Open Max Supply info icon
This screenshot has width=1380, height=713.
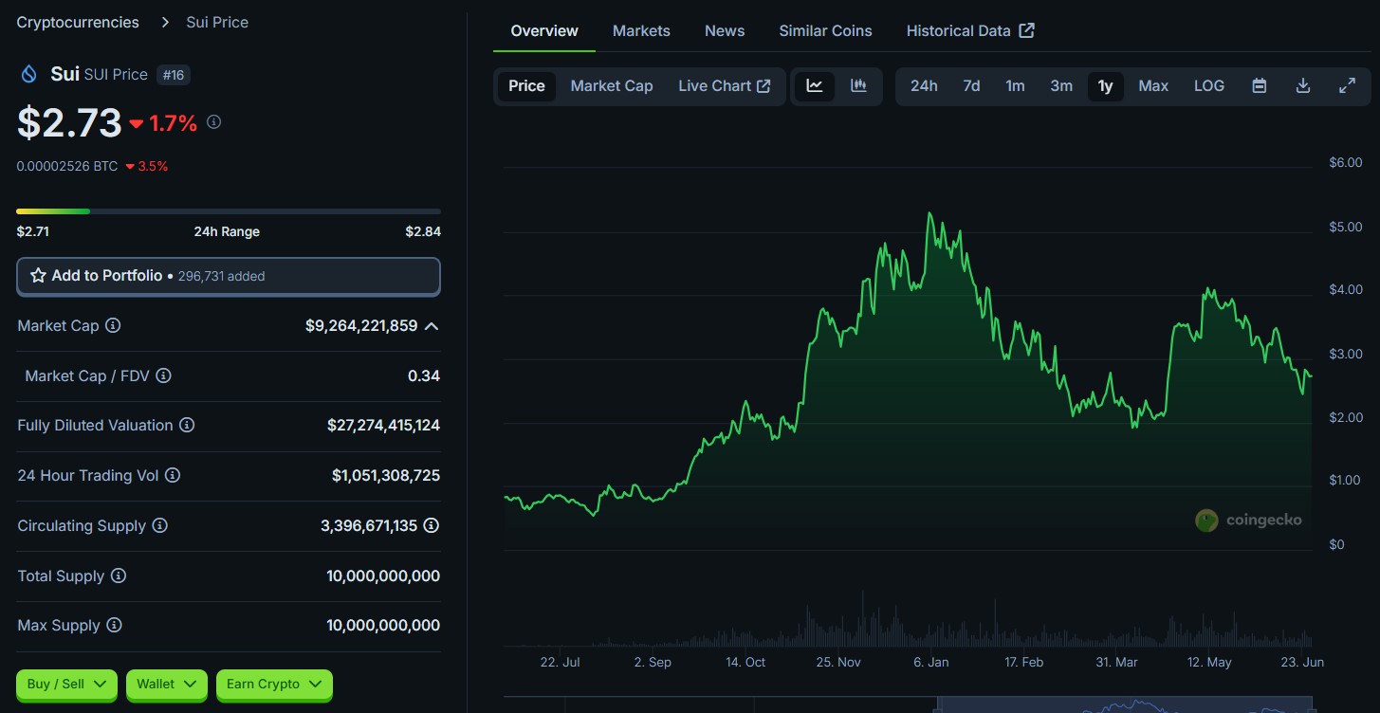point(114,625)
